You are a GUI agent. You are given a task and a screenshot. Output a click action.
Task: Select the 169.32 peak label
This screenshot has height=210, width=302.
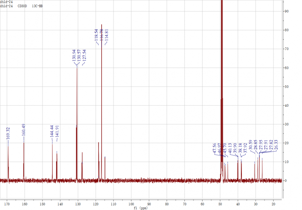pos(8,133)
